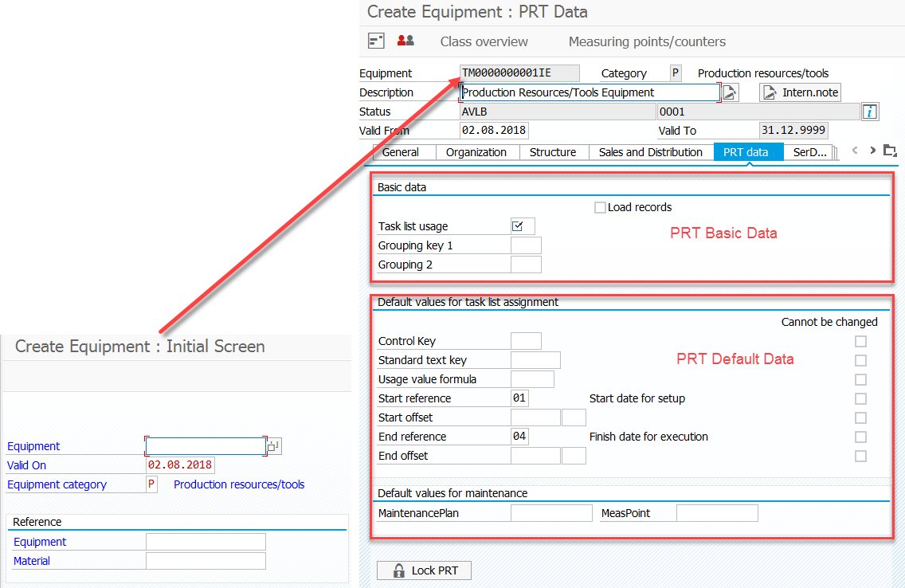Open the status info icon
This screenshot has height=588, width=905.
[870, 112]
